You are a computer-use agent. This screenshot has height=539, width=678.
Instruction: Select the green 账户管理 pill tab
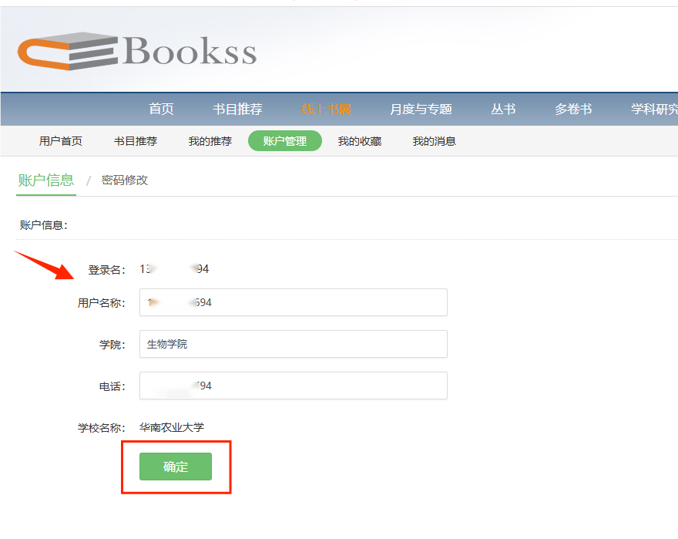coord(284,141)
